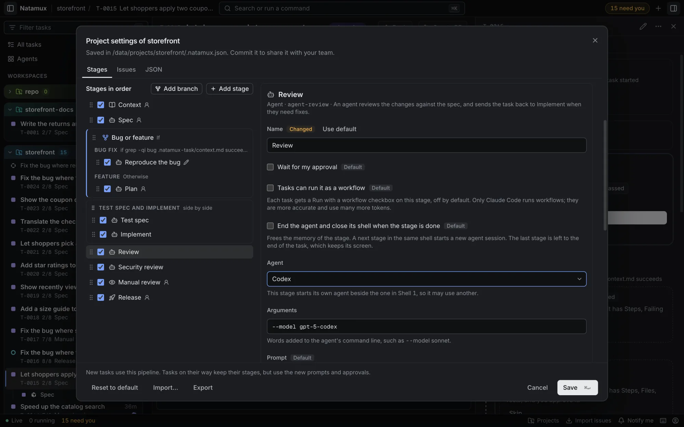Click the Arguments field with --model gpt-5-codex
Image resolution: width=684 pixels, height=427 pixels.
426,327
